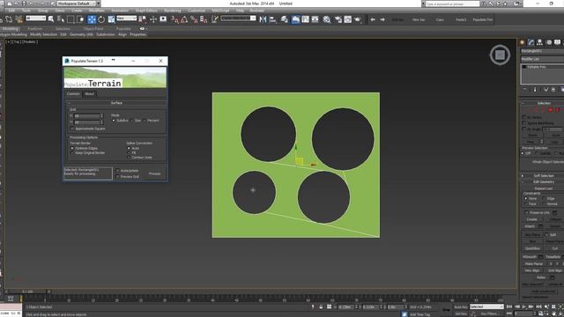564x317 pixels.
Task: Click the Render Production teapot icon
Action: point(358,19)
